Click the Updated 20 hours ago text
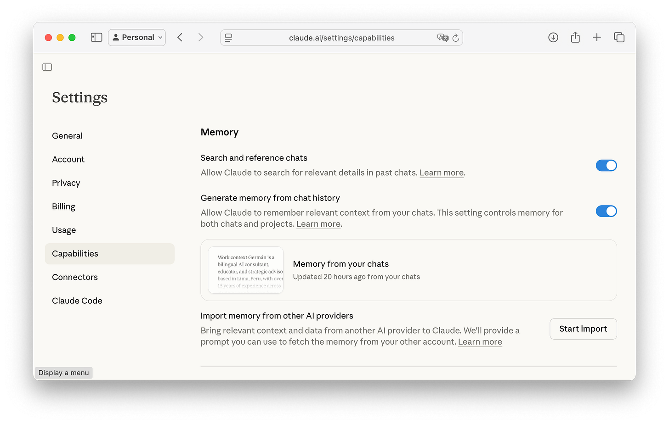The height and width of the screenshot is (424, 669). [357, 277]
